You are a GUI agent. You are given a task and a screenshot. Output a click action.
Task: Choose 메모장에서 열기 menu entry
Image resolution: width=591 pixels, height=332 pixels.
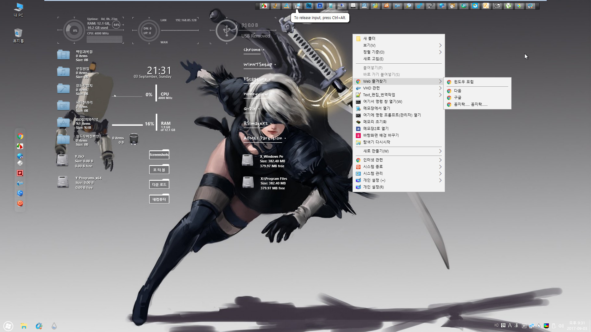pyautogui.click(x=399, y=109)
